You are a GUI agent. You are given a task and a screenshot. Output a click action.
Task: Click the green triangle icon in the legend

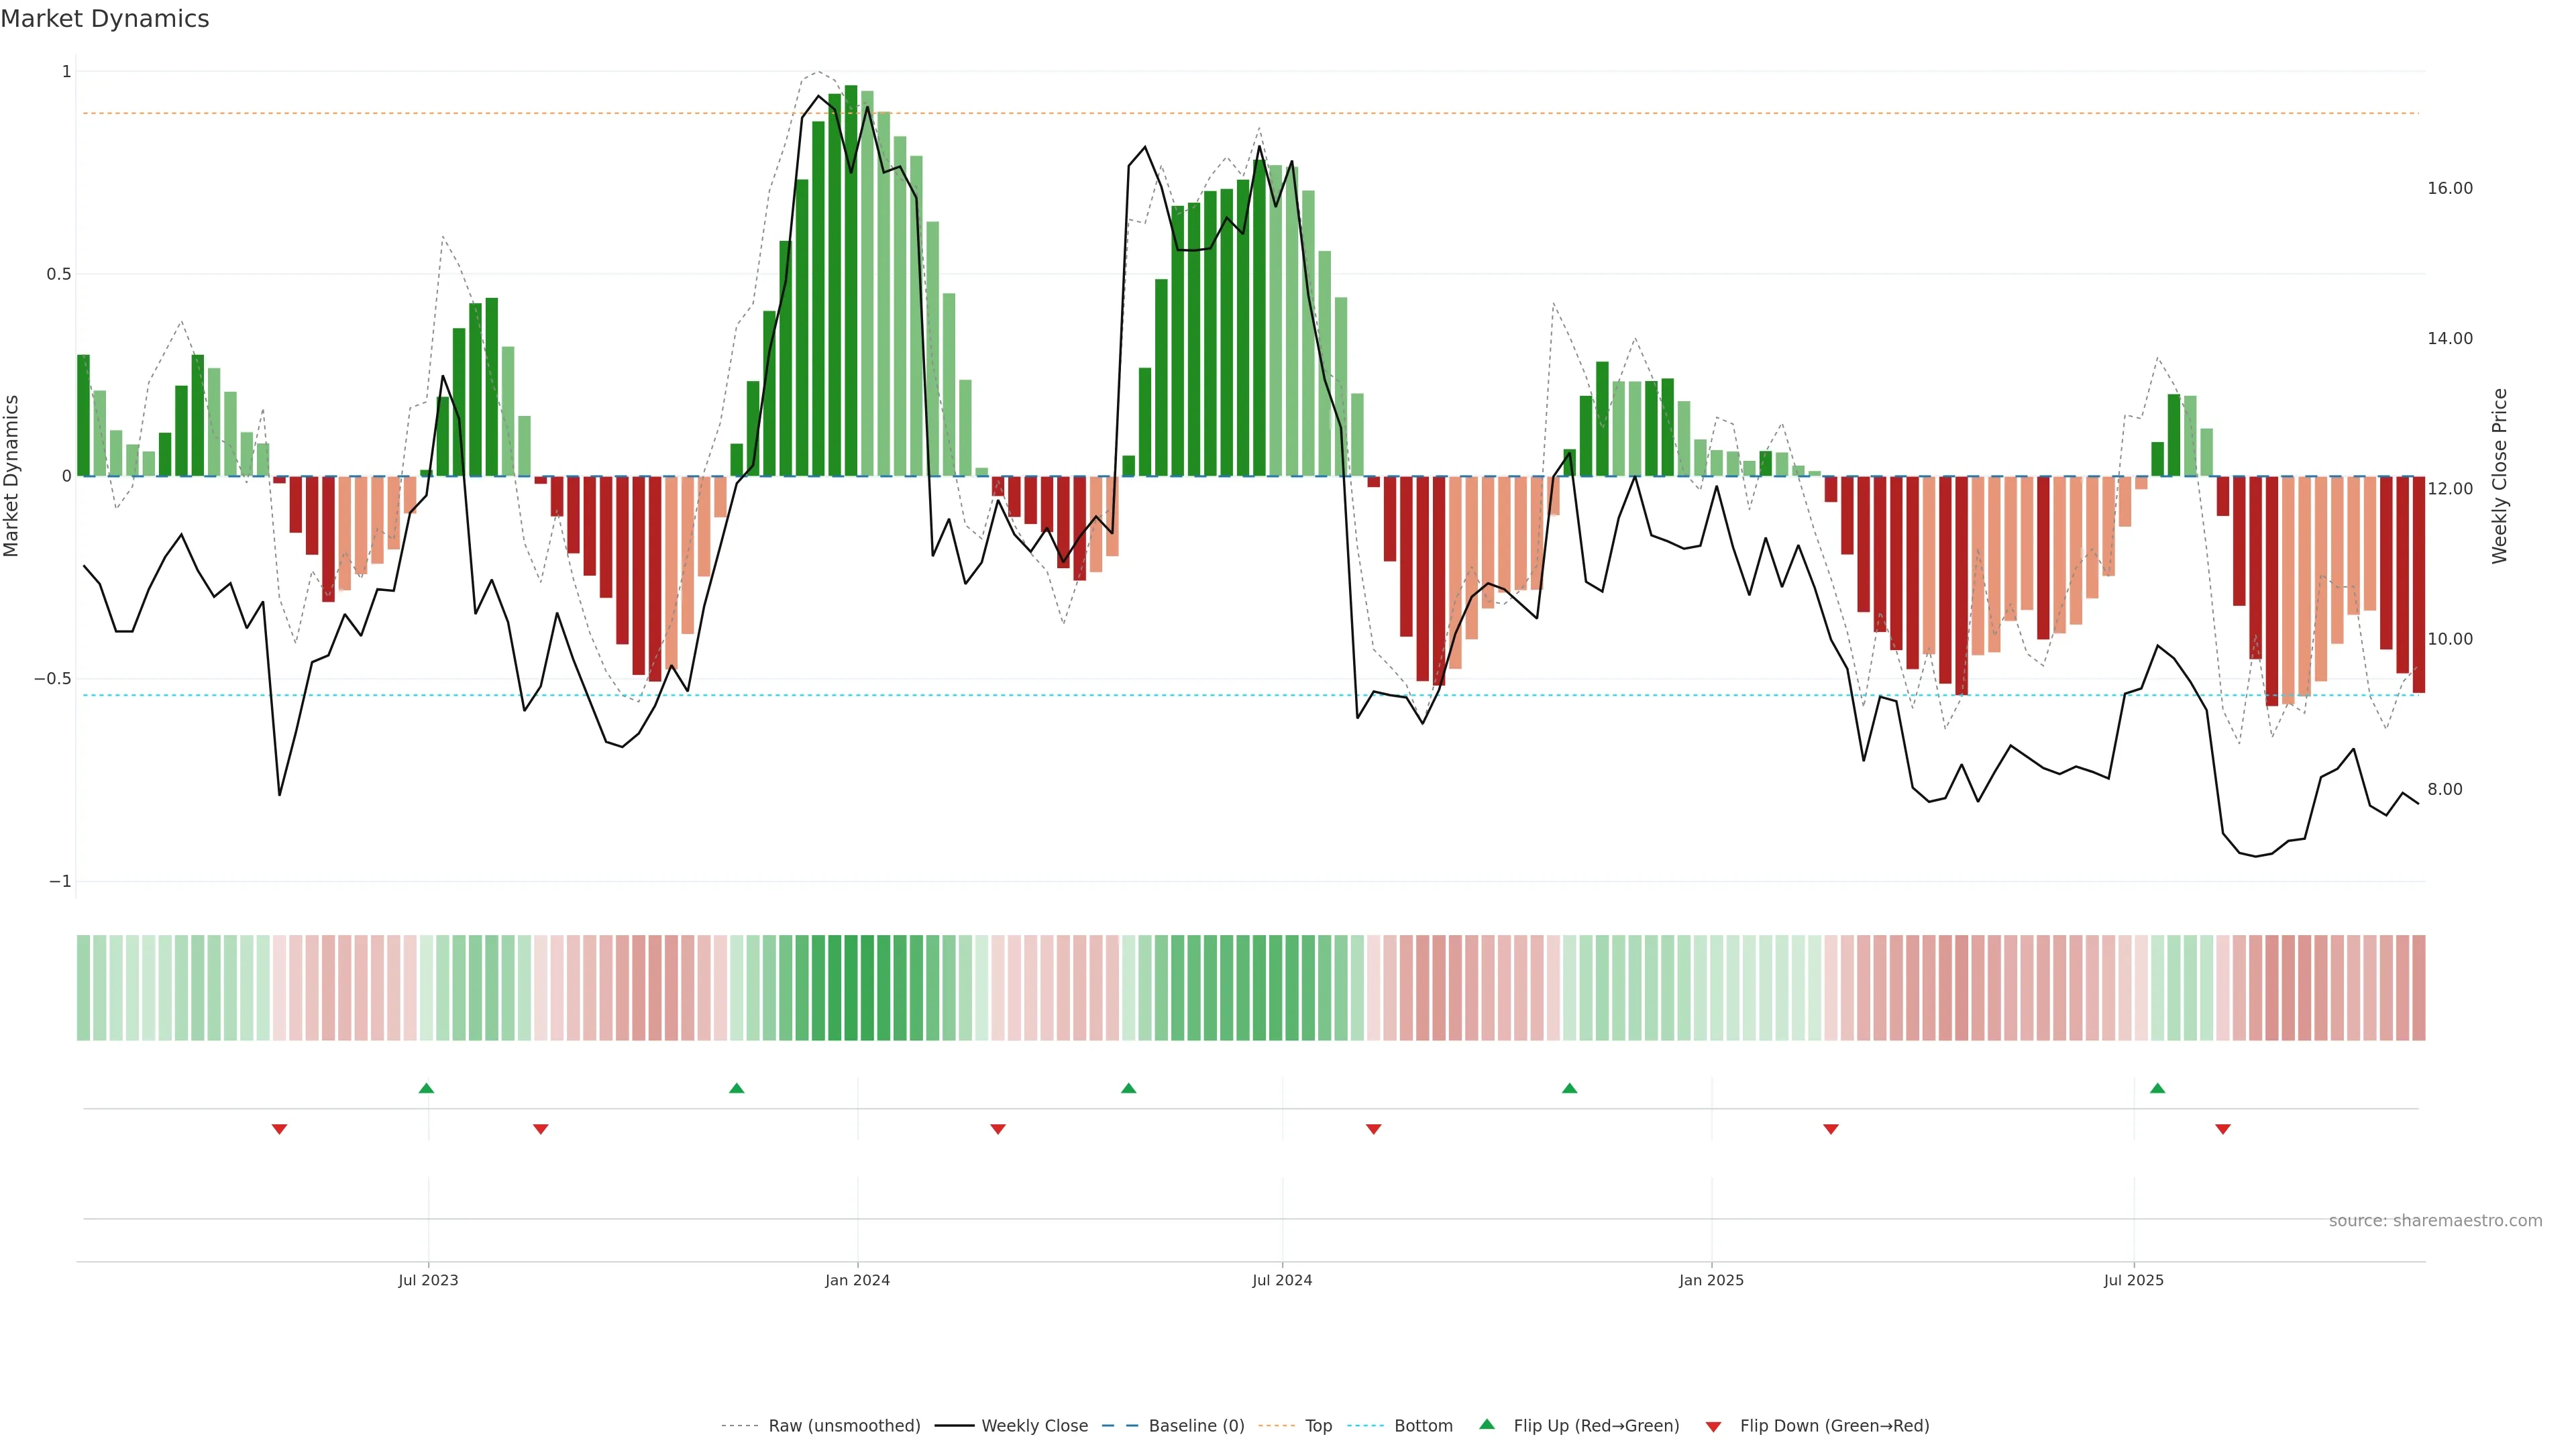point(1487,1424)
